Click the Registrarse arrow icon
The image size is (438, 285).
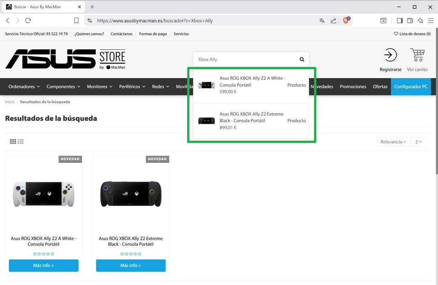pyautogui.click(x=390, y=55)
